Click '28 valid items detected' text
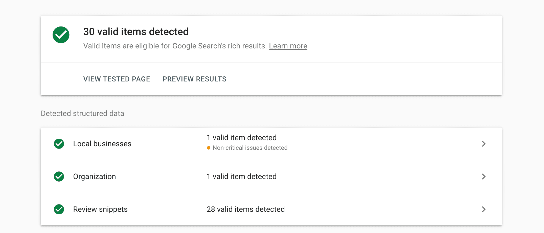Viewport: 544px width, 233px height. coord(245,209)
